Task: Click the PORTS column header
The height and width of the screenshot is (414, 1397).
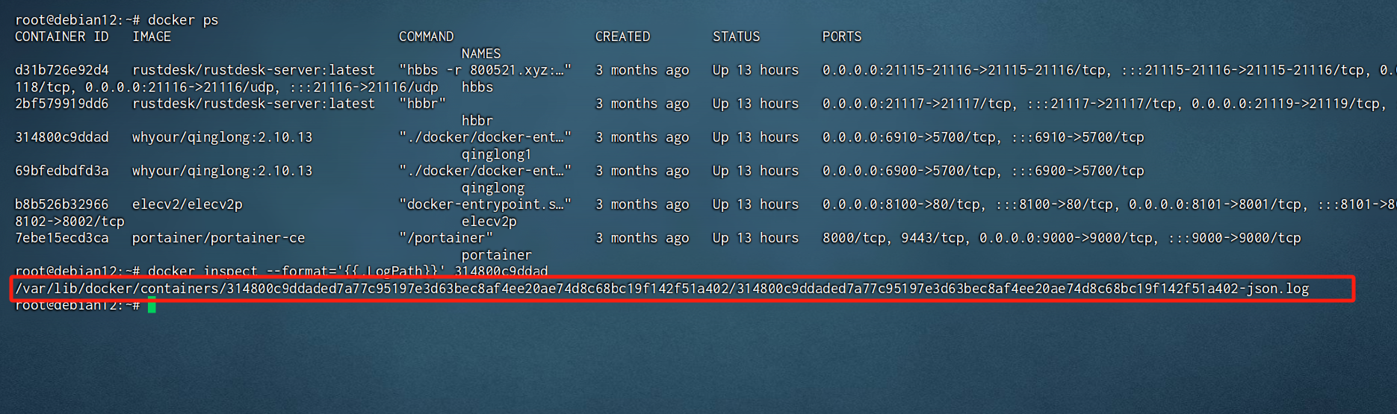Action: [841, 37]
